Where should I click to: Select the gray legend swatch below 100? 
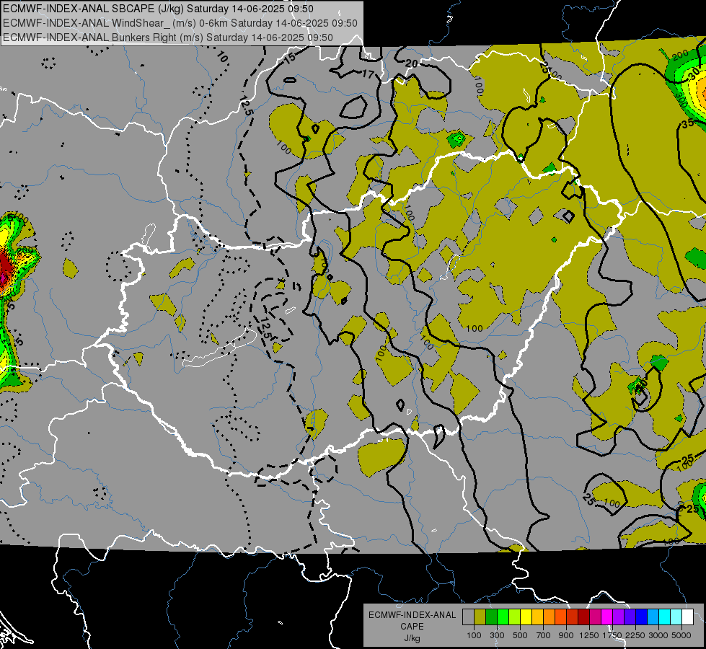[x=468, y=617]
